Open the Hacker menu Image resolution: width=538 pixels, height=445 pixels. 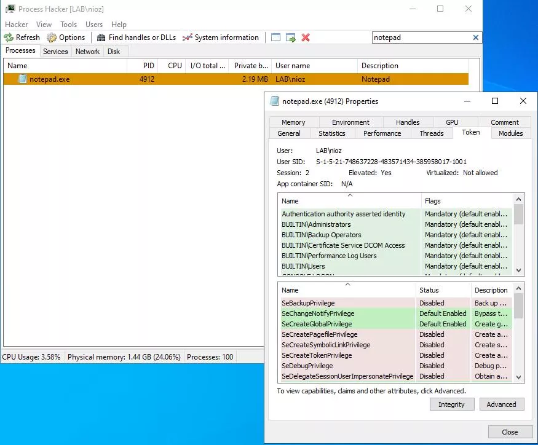pos(16,25)
